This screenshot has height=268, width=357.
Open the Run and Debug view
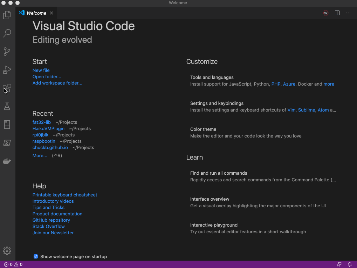[7, 70]
